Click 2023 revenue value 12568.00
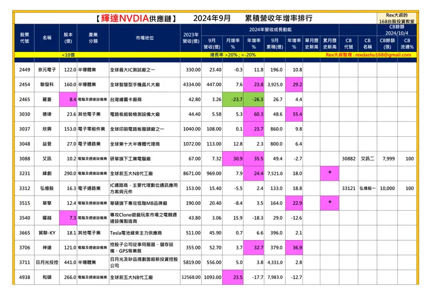The width and height of the screenshot is (428, 302). 191,277
